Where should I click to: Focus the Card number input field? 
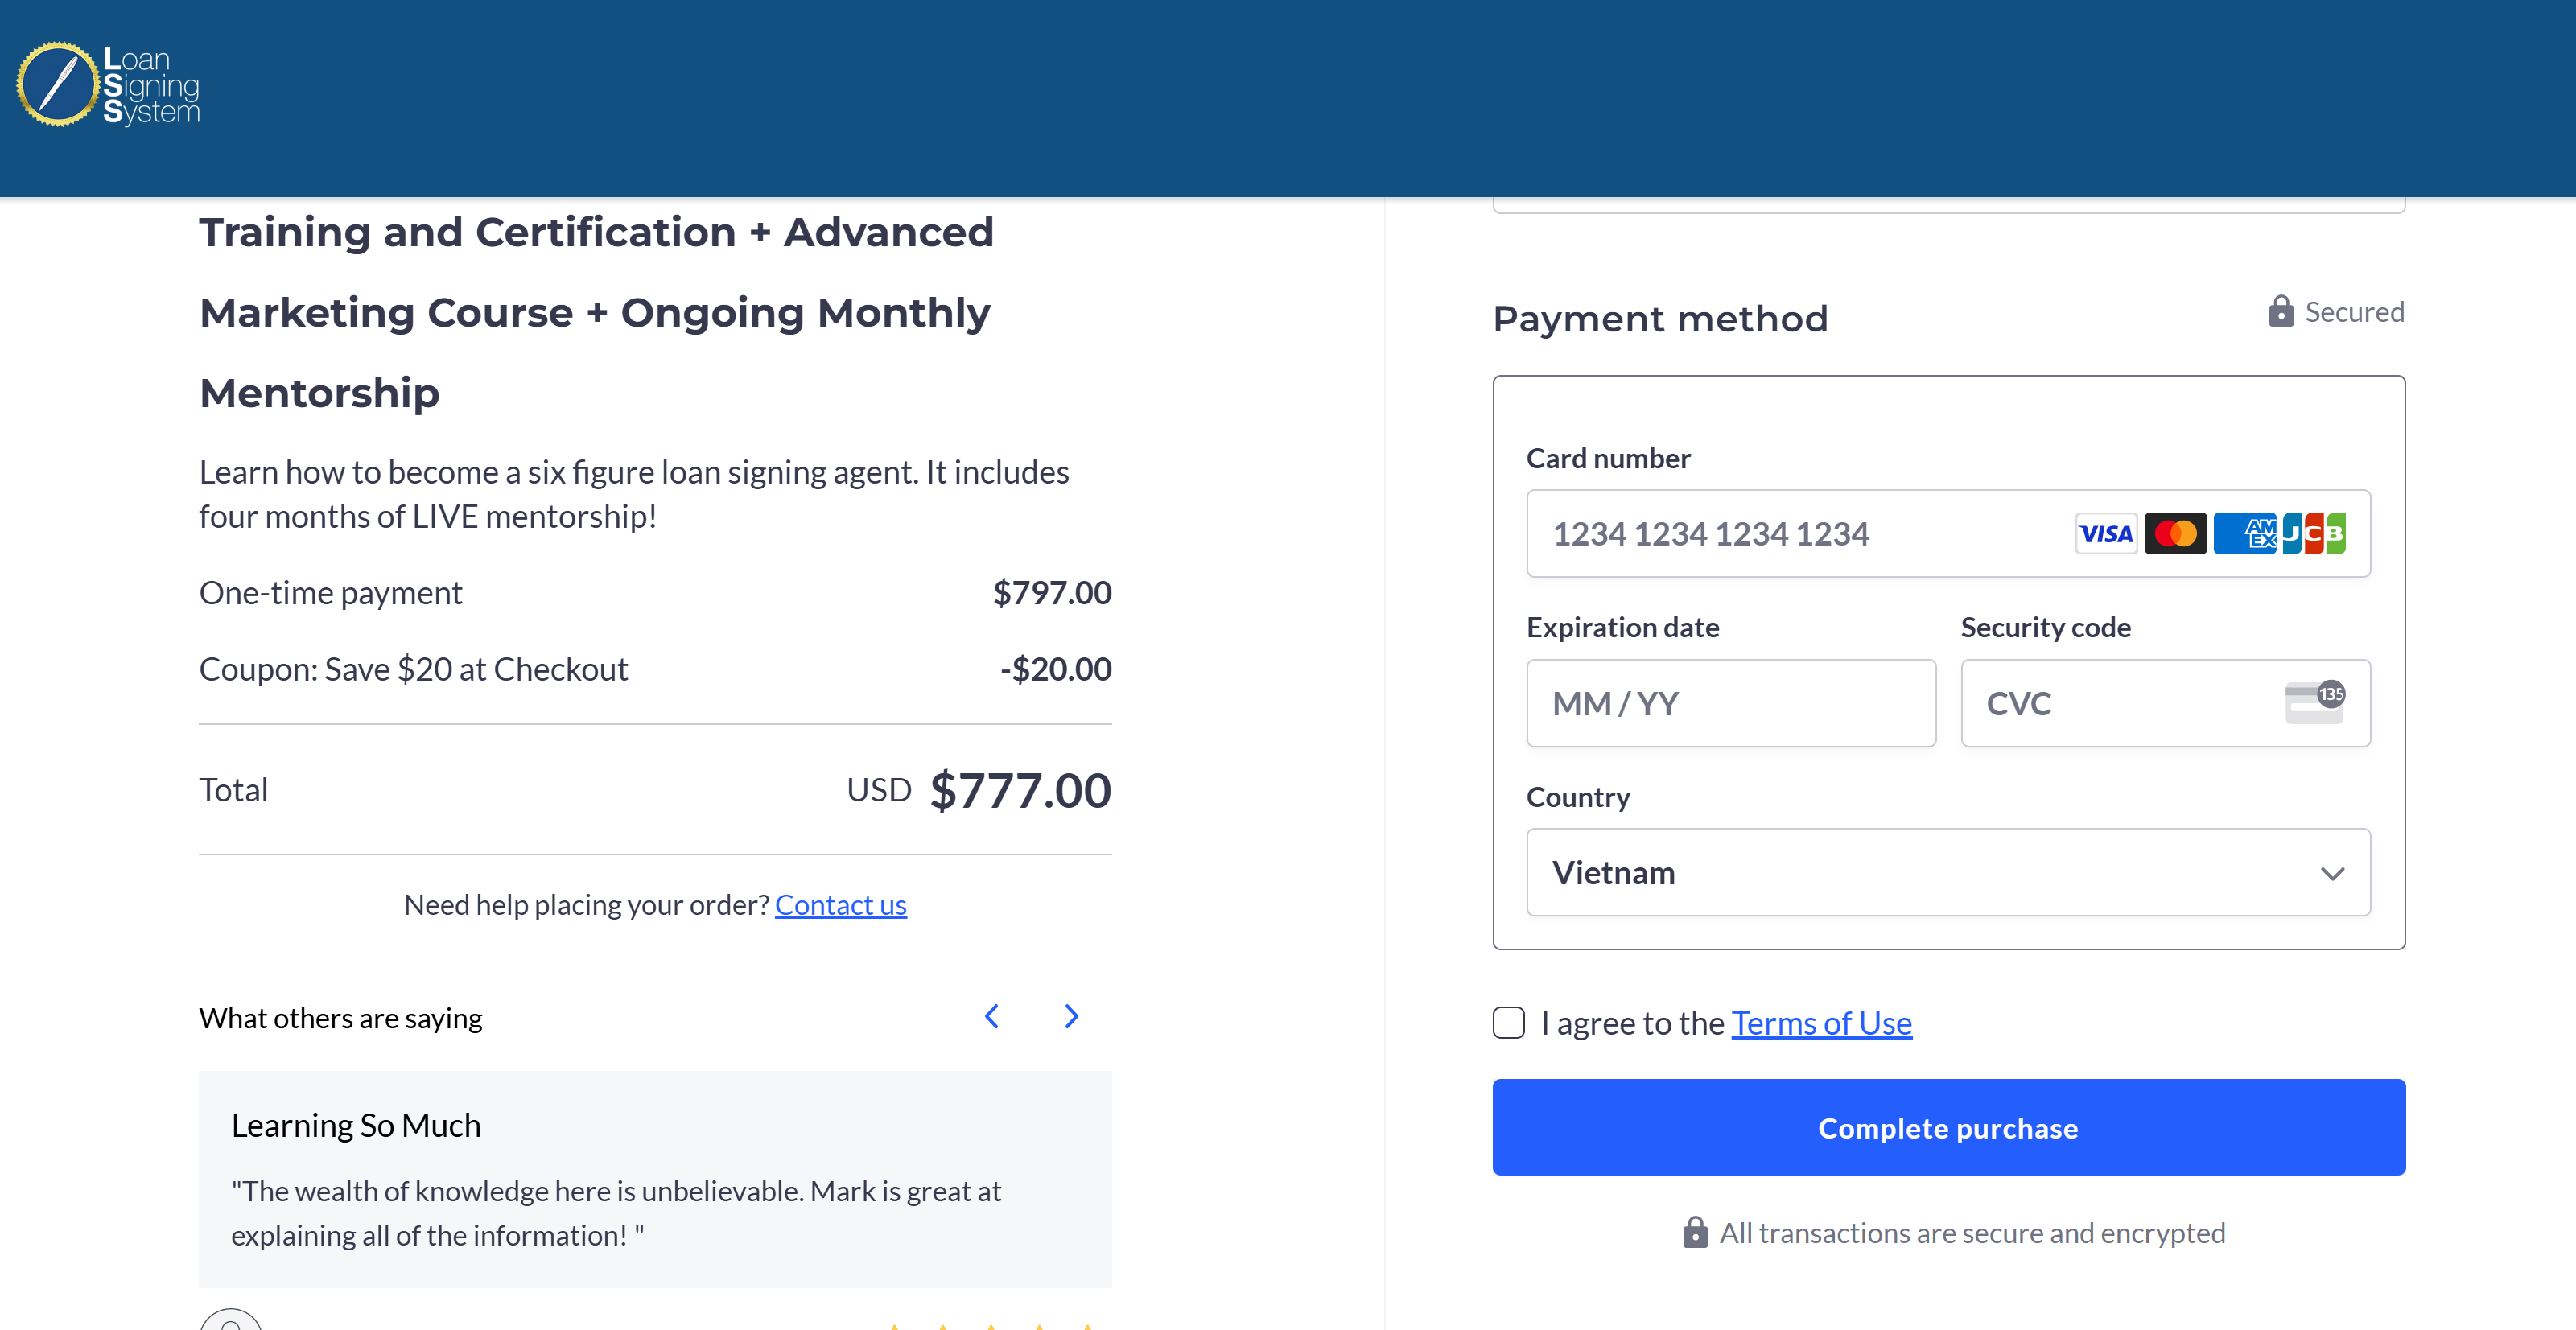tap(1948, 534)
